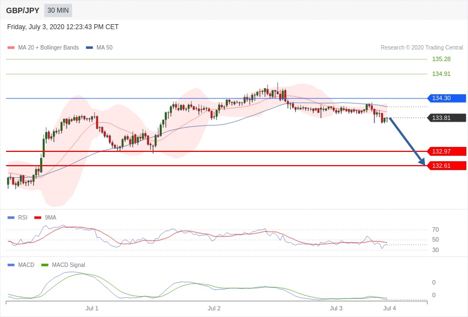Select the blue 134.30 pivot price tag

[x=447, y=99]
